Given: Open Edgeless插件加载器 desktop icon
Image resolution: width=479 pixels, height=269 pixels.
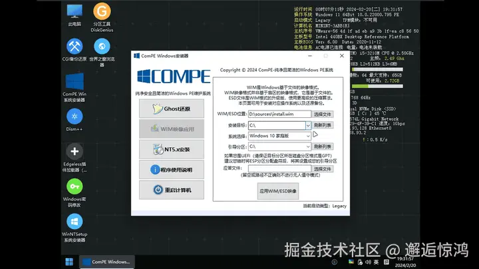Looking at the screenshot, I should pyautogui.click(x=75, y=158).
